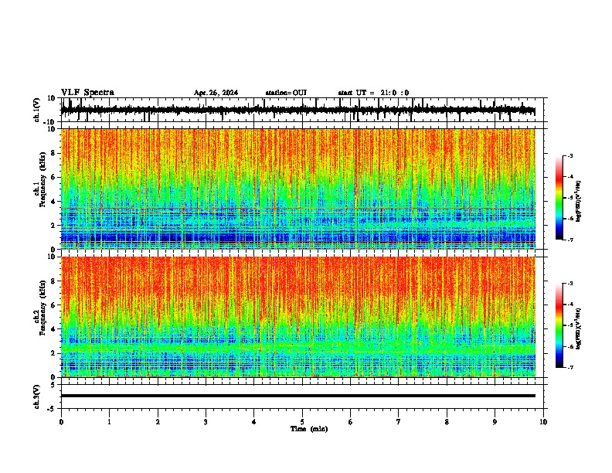This screenshot has width=612, height=473.
Task: Click the ch.1 voltage waveform trace
Action: click(297, 111)
